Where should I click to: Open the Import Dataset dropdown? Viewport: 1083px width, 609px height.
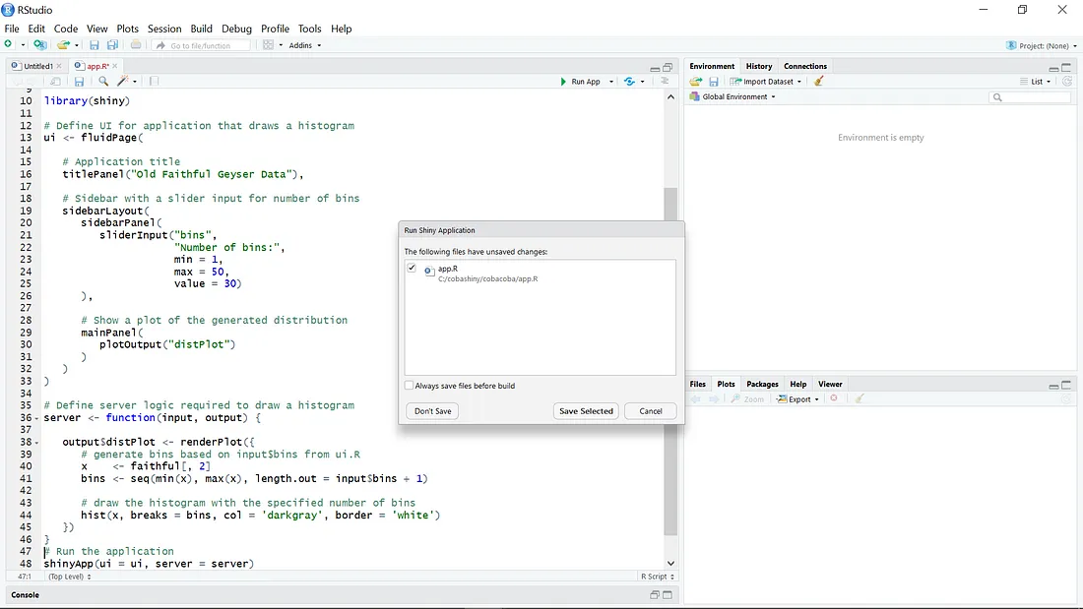coord(766,82)
